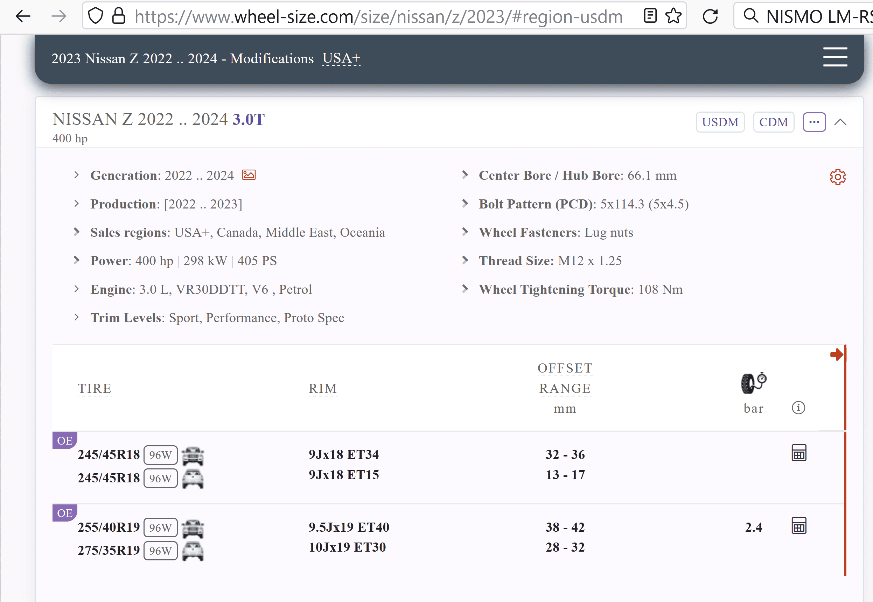Click the OE badge on 18-inch row
Screen dimensions: 873x602
click(65, 440)
